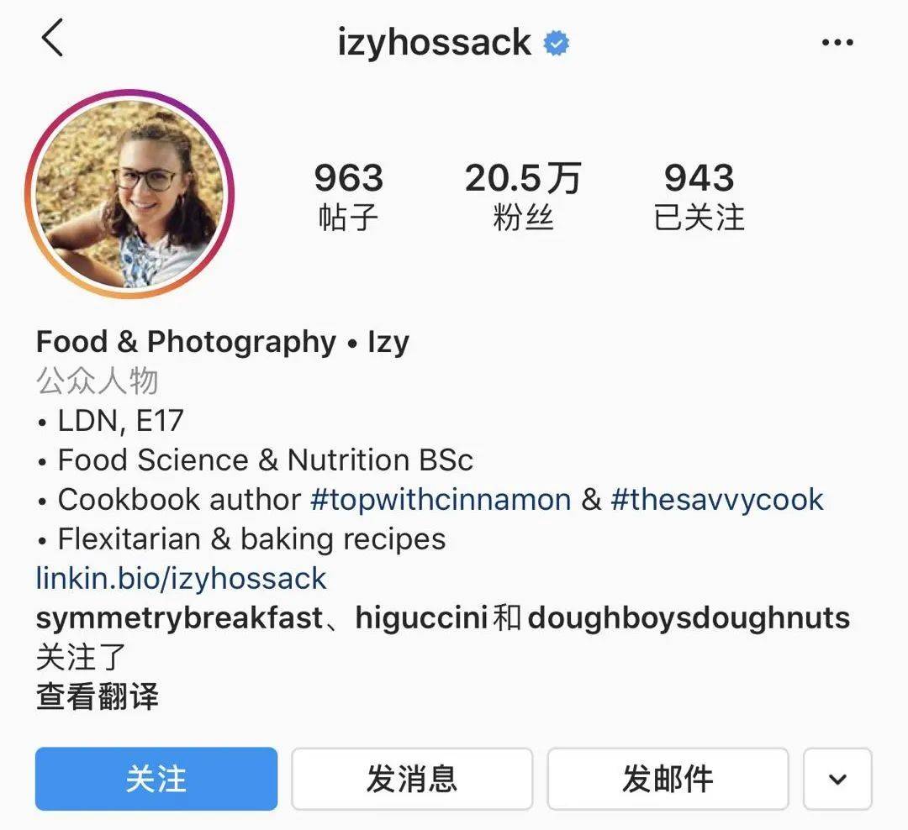
Task: Click 查看翻译 to translate bio
Action: pyautogui.click(x=98, y=696)
